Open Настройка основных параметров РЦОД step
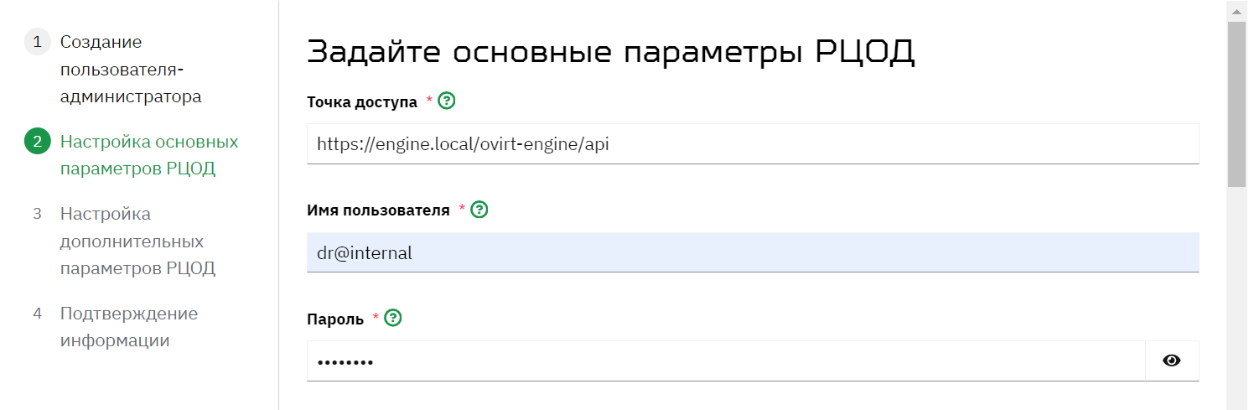Viewport: 1249px width, 410px height. (x=149, y=155)
